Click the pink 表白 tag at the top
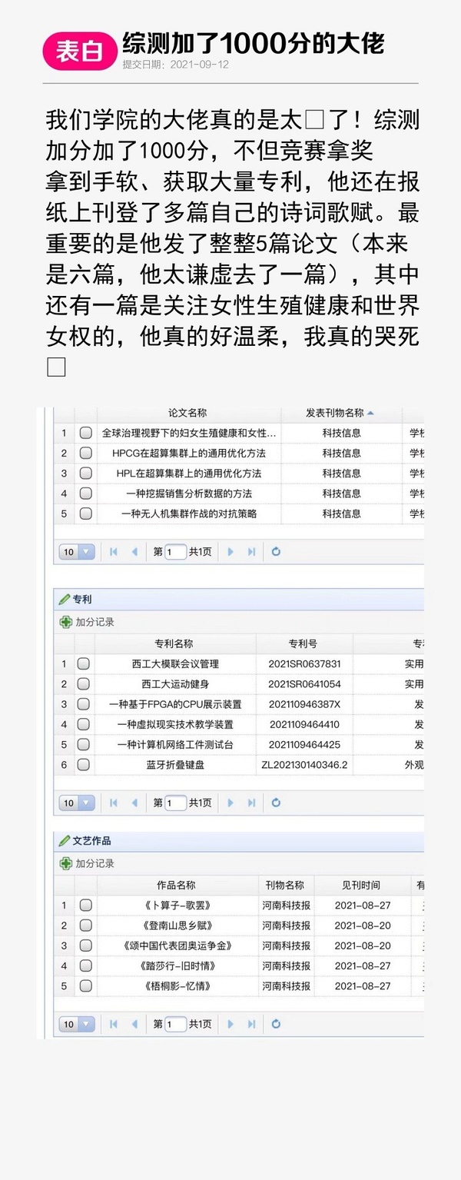 (x=79, y=52)
